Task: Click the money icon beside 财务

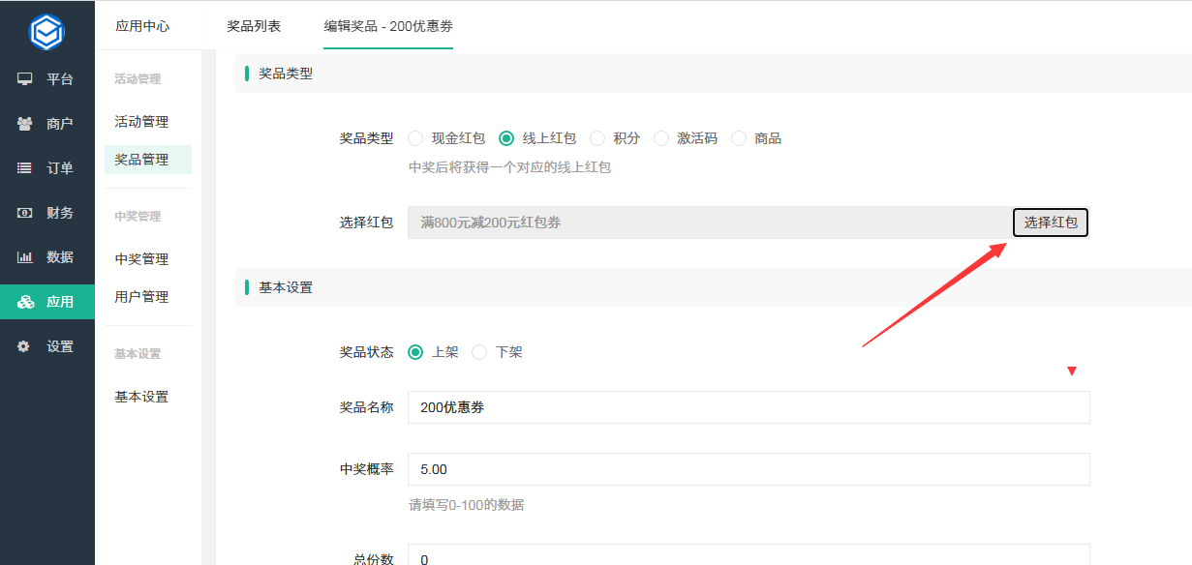Action: coord(25,213)
